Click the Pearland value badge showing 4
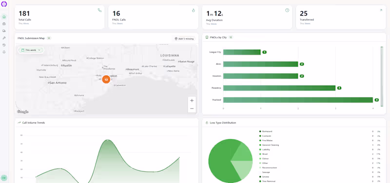This screenshot has height=183, width=390. (x=376, y=100)
